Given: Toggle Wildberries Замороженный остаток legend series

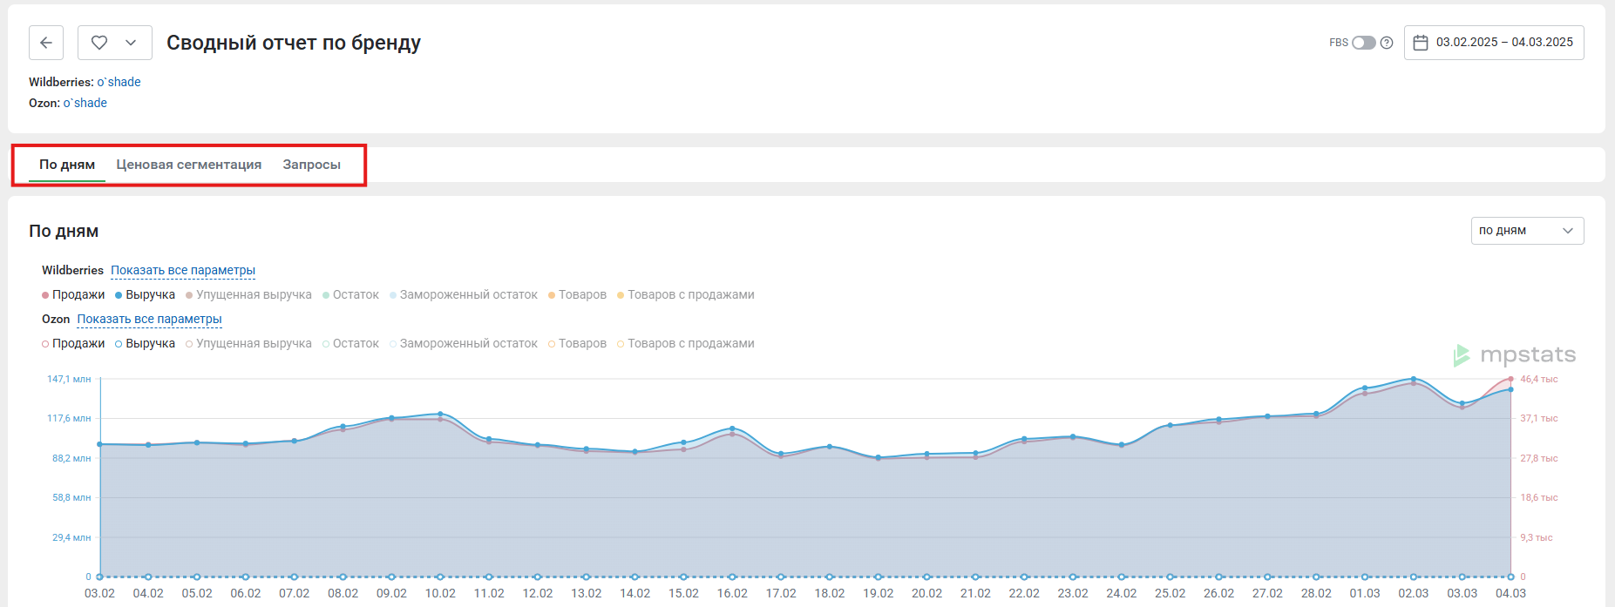Looking at the screenshot, I should pyautogui.click(x=464, y=294).
